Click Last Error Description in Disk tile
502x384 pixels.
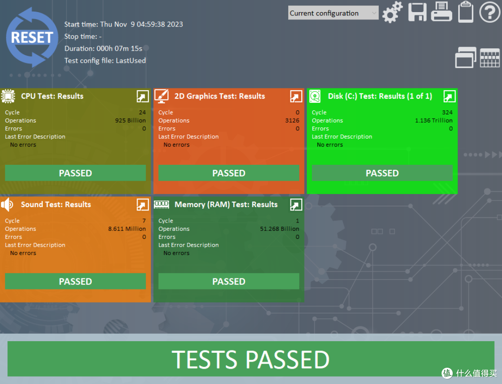(x=342, y=137)
